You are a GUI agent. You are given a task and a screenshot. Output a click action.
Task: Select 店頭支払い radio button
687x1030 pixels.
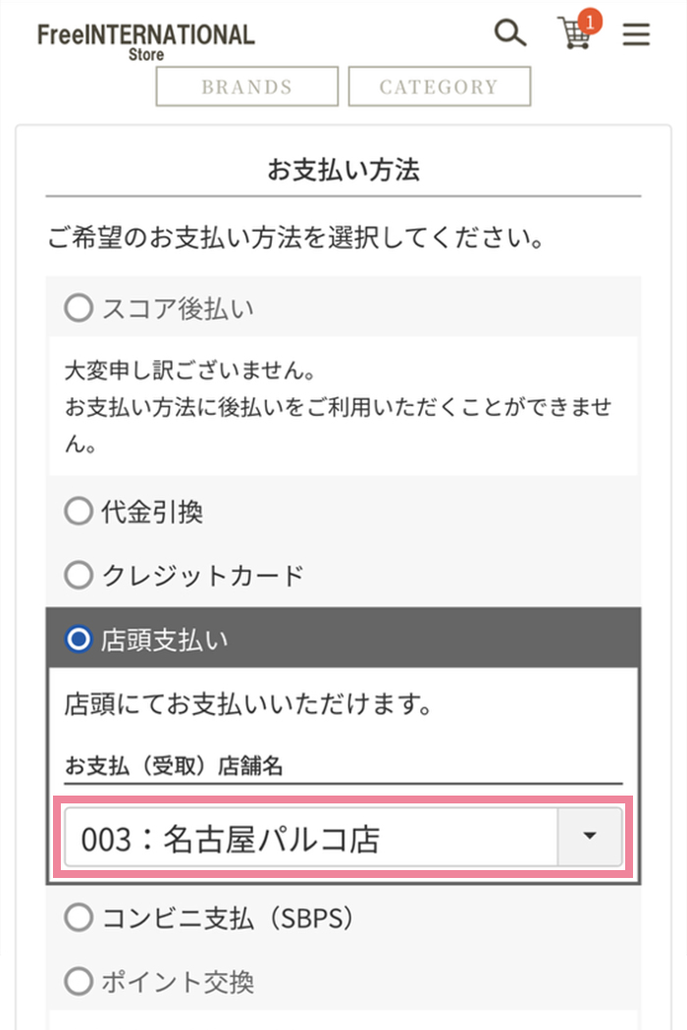coord(78,640)
